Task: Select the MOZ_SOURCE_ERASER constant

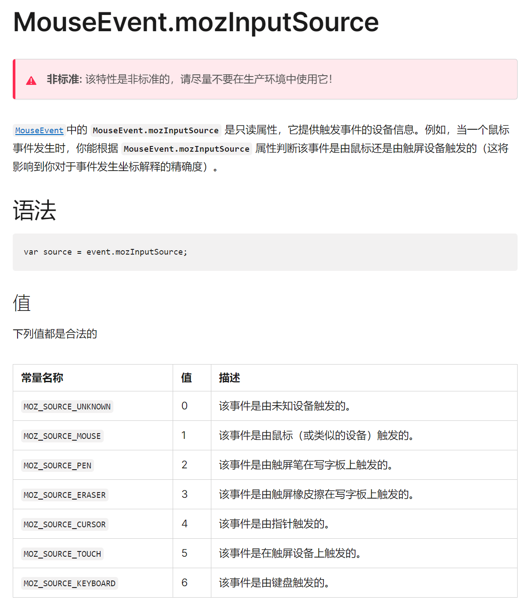Action: click(64, 495)
